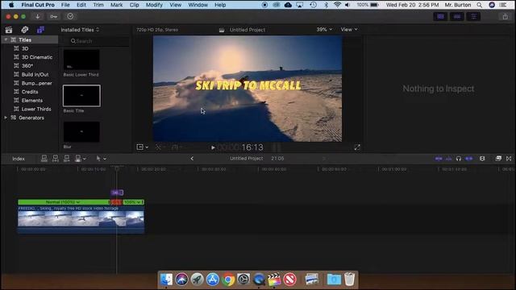Open the Import Media arrow button
This screenshot has width=516, height=290.
click(38, 16)
